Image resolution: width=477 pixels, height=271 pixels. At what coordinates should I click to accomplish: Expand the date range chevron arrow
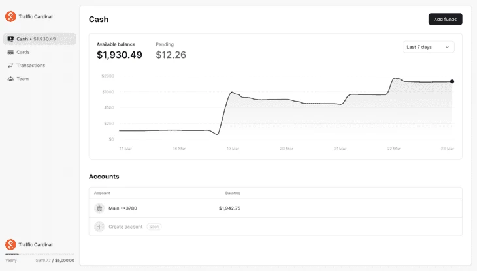pyautogui.click(x=447, y=47)
